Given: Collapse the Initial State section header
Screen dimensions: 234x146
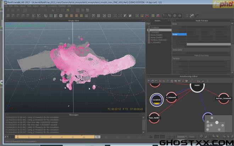Looking at the screenshot, I should 202,50.
